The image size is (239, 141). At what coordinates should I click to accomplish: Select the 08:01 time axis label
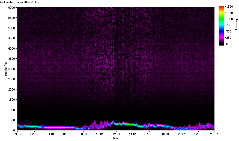[83, 134]
